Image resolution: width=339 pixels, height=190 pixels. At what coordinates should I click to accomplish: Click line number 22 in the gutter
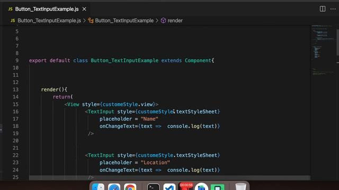15,155
